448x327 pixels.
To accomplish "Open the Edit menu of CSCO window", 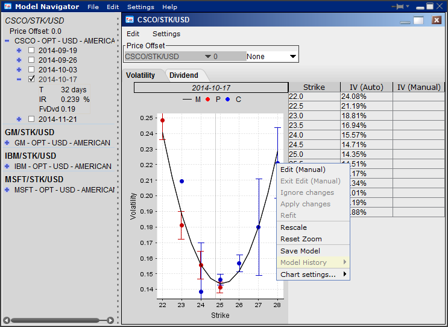I will 133,34.
